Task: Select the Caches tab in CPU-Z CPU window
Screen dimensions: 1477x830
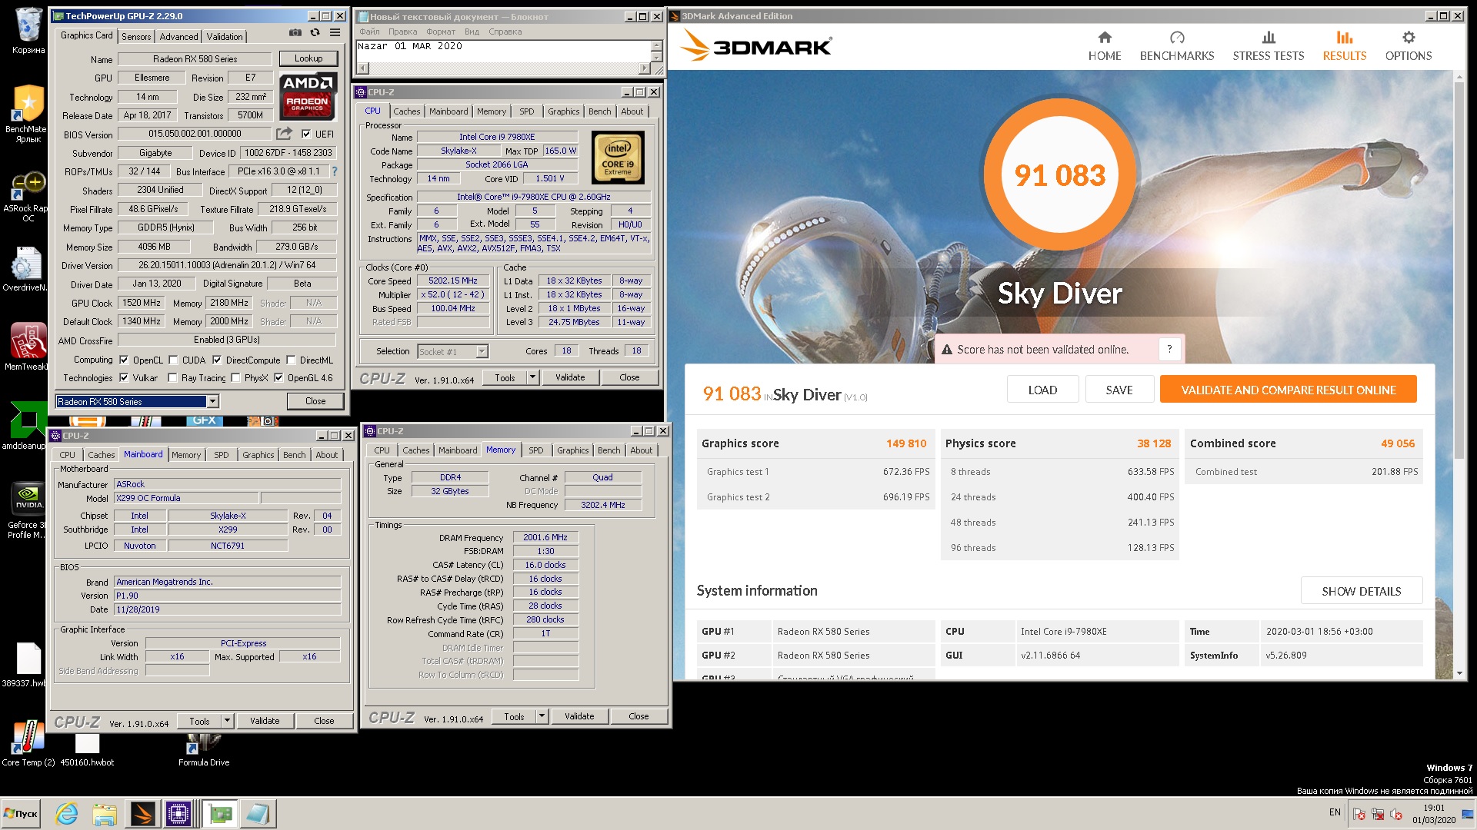Action: pyautogui.click(x=406, y=111)
